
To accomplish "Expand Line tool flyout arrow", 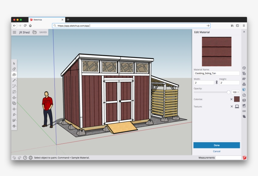I will (16, 80).
